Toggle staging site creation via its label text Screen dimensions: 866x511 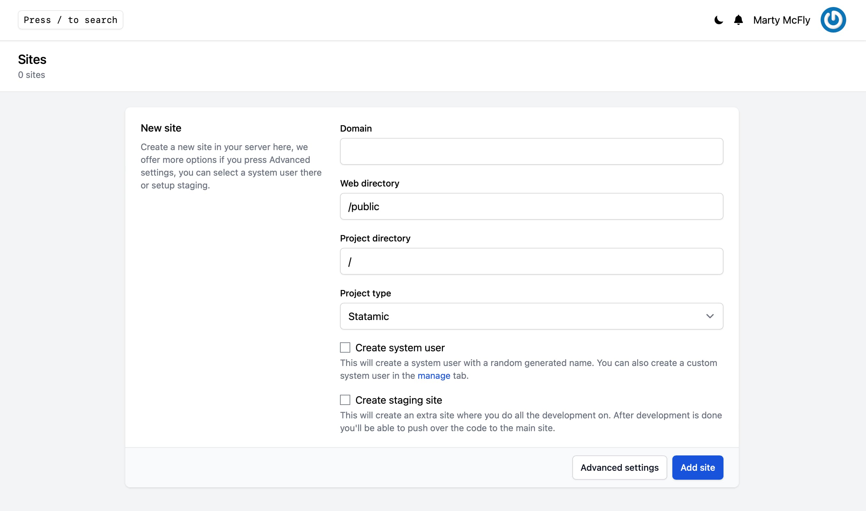(x=398, y=400)
